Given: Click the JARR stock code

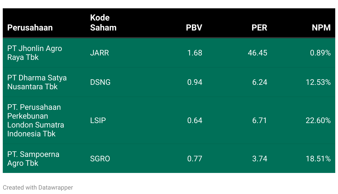Looking at the screenshot, I should point(99,53).
